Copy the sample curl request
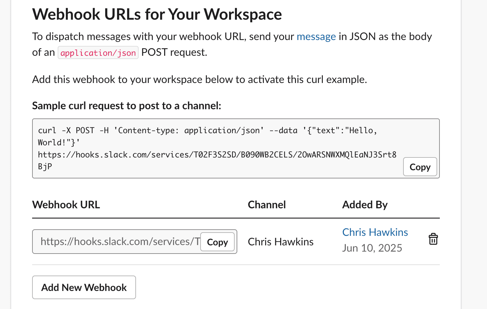Image resolution: width=487 pixels, height=309 pixels. [420, 167]
